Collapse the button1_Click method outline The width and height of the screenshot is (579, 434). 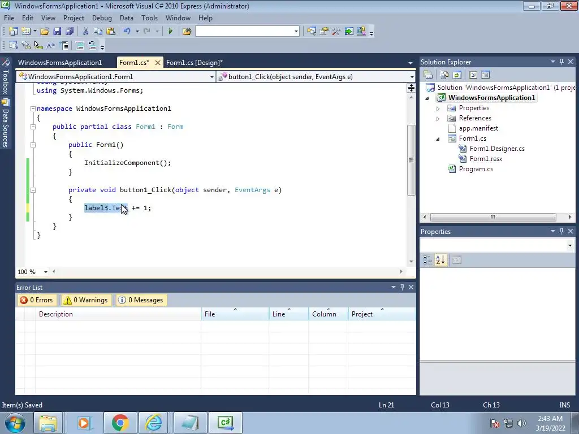click(x=33, y=190)
